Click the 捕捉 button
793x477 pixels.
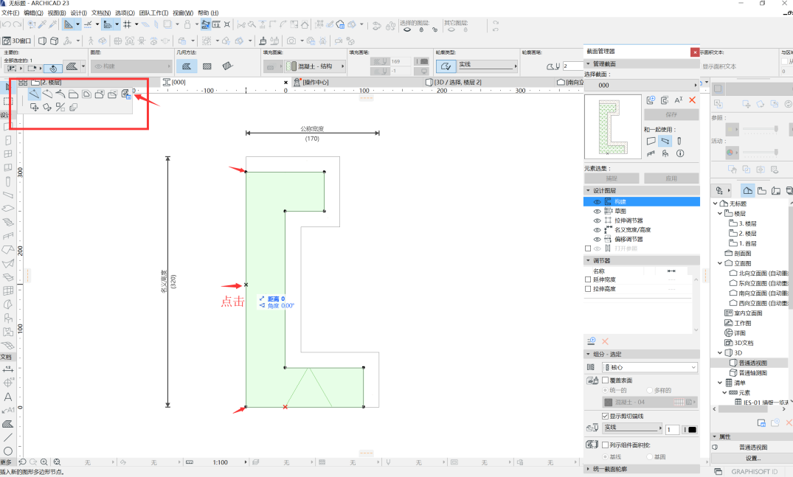point(612,178)
